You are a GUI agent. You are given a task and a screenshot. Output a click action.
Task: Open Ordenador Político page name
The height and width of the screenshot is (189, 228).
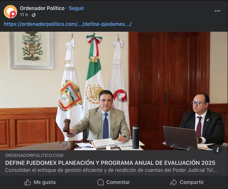[x=42, y=8]
